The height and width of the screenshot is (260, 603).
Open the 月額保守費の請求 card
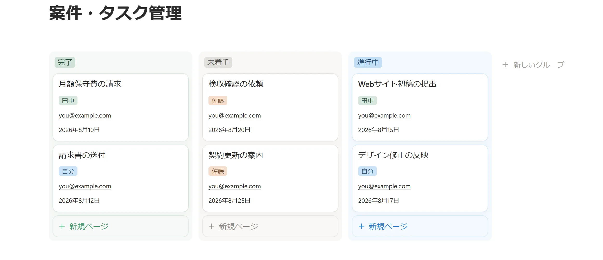tap(121, 107)
